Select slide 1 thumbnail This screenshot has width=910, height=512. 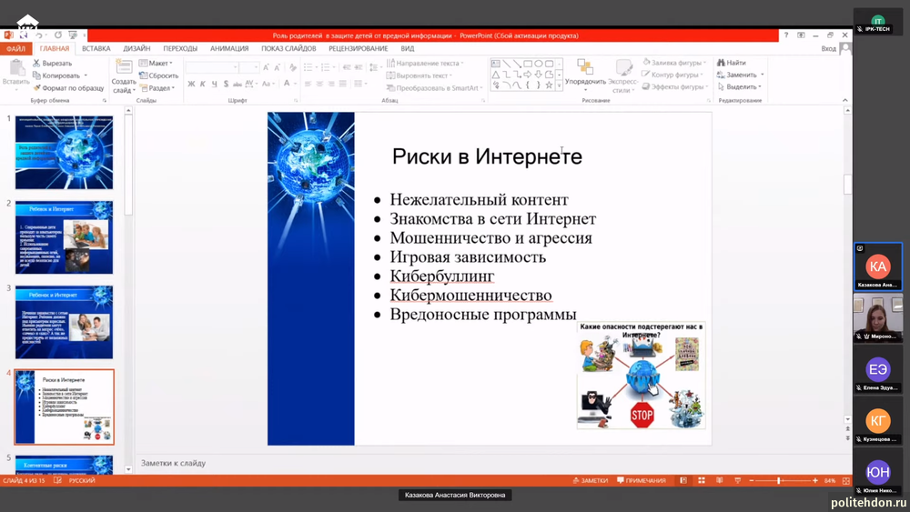tap(64, 152)
